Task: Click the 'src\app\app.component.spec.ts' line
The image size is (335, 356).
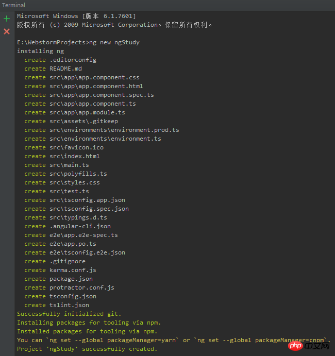Action: click(89, 95)
